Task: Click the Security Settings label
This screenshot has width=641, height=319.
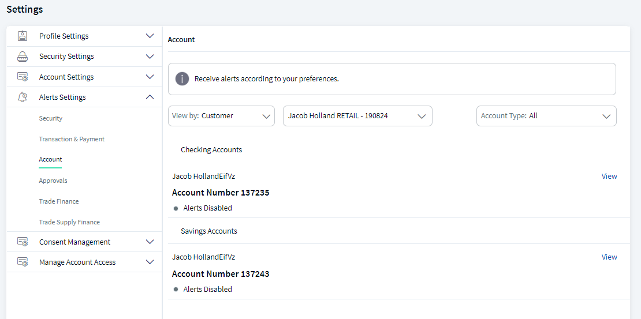Action: click(66, 57)
